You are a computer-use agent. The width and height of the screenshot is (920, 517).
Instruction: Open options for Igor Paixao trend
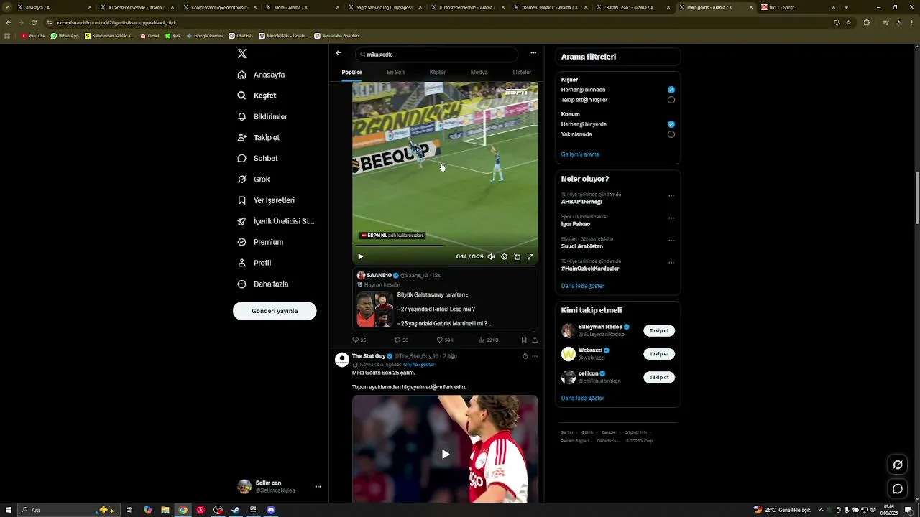[671, 218]
